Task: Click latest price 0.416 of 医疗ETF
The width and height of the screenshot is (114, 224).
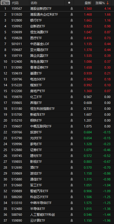Action: pyautogui.click(x=88, y=38)
